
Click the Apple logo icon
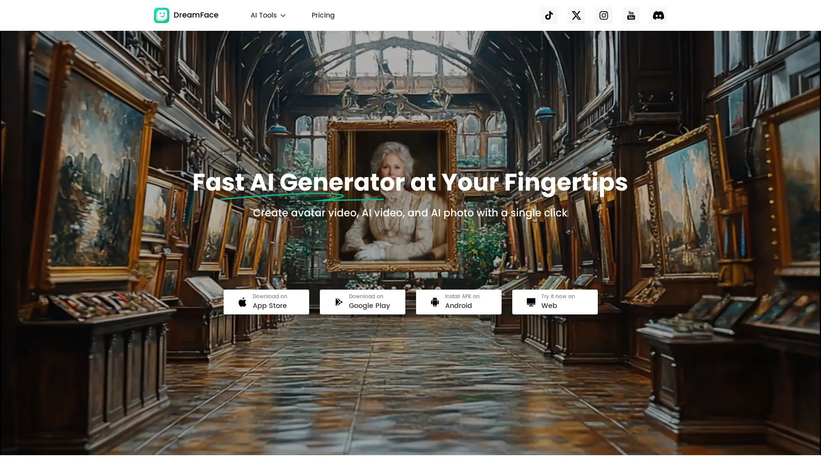click(x=242, y=302)
